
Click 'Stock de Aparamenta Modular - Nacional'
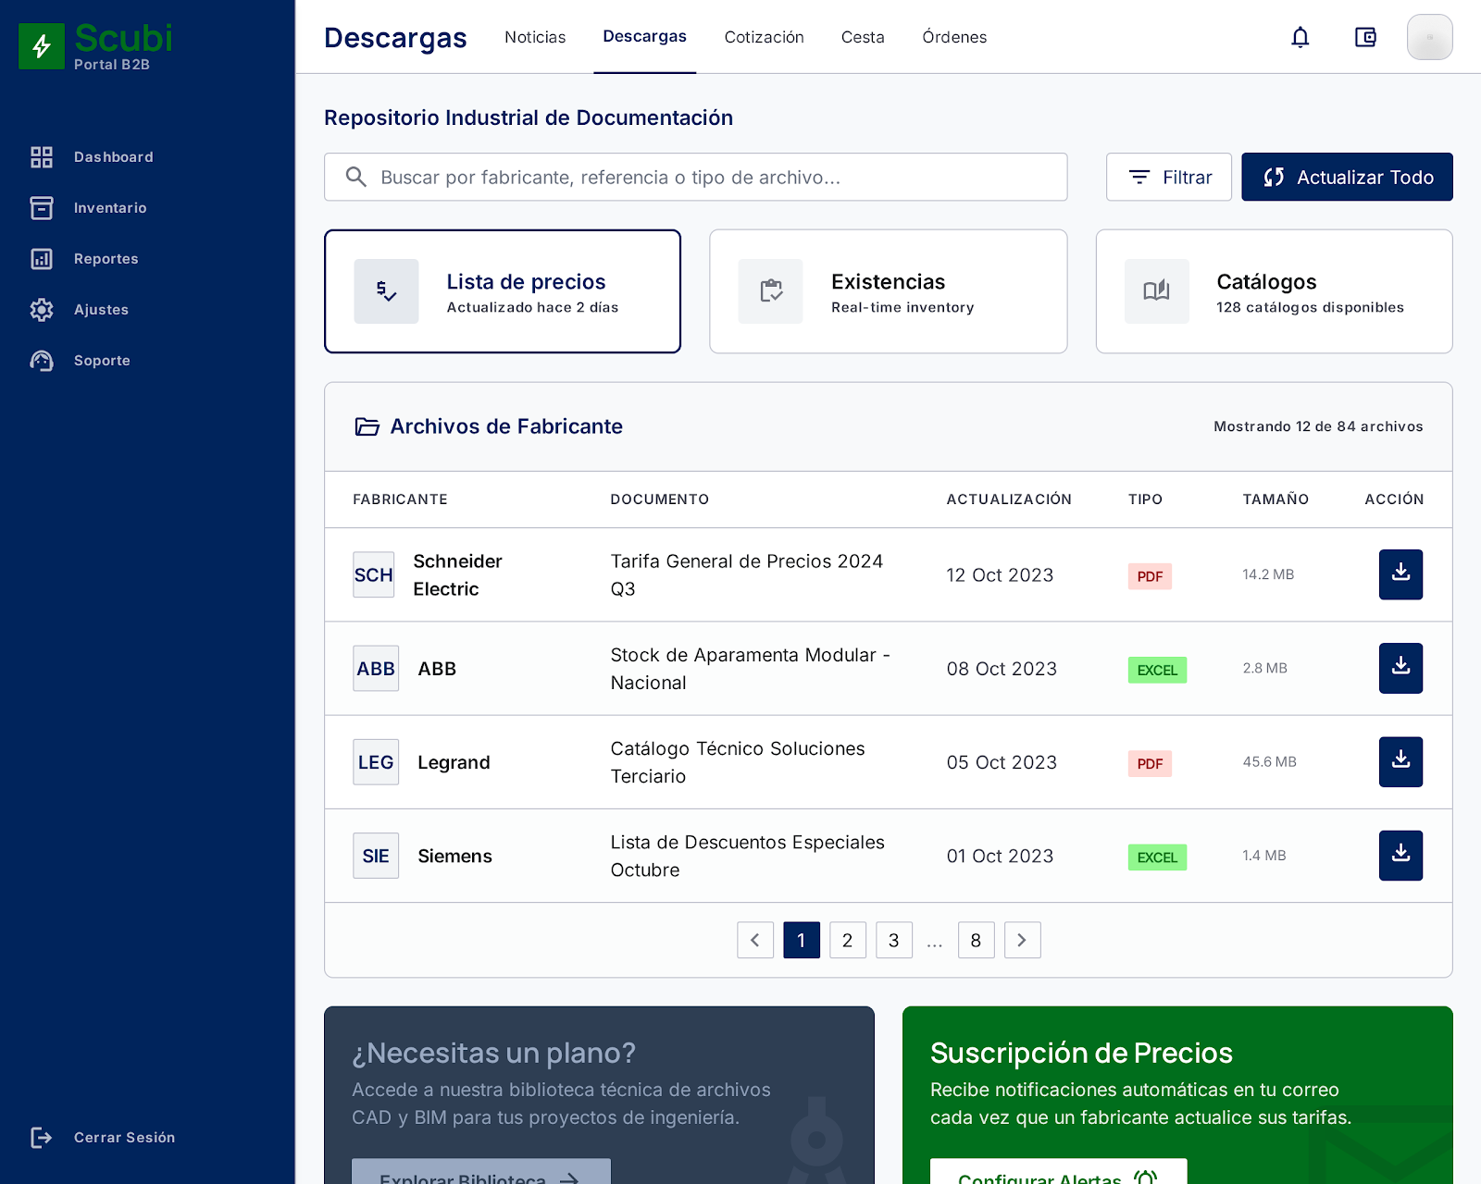pyautogui.click(x=751, y=668)
